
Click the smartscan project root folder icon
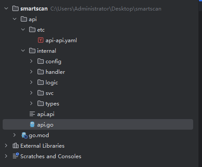pos(15,8)
